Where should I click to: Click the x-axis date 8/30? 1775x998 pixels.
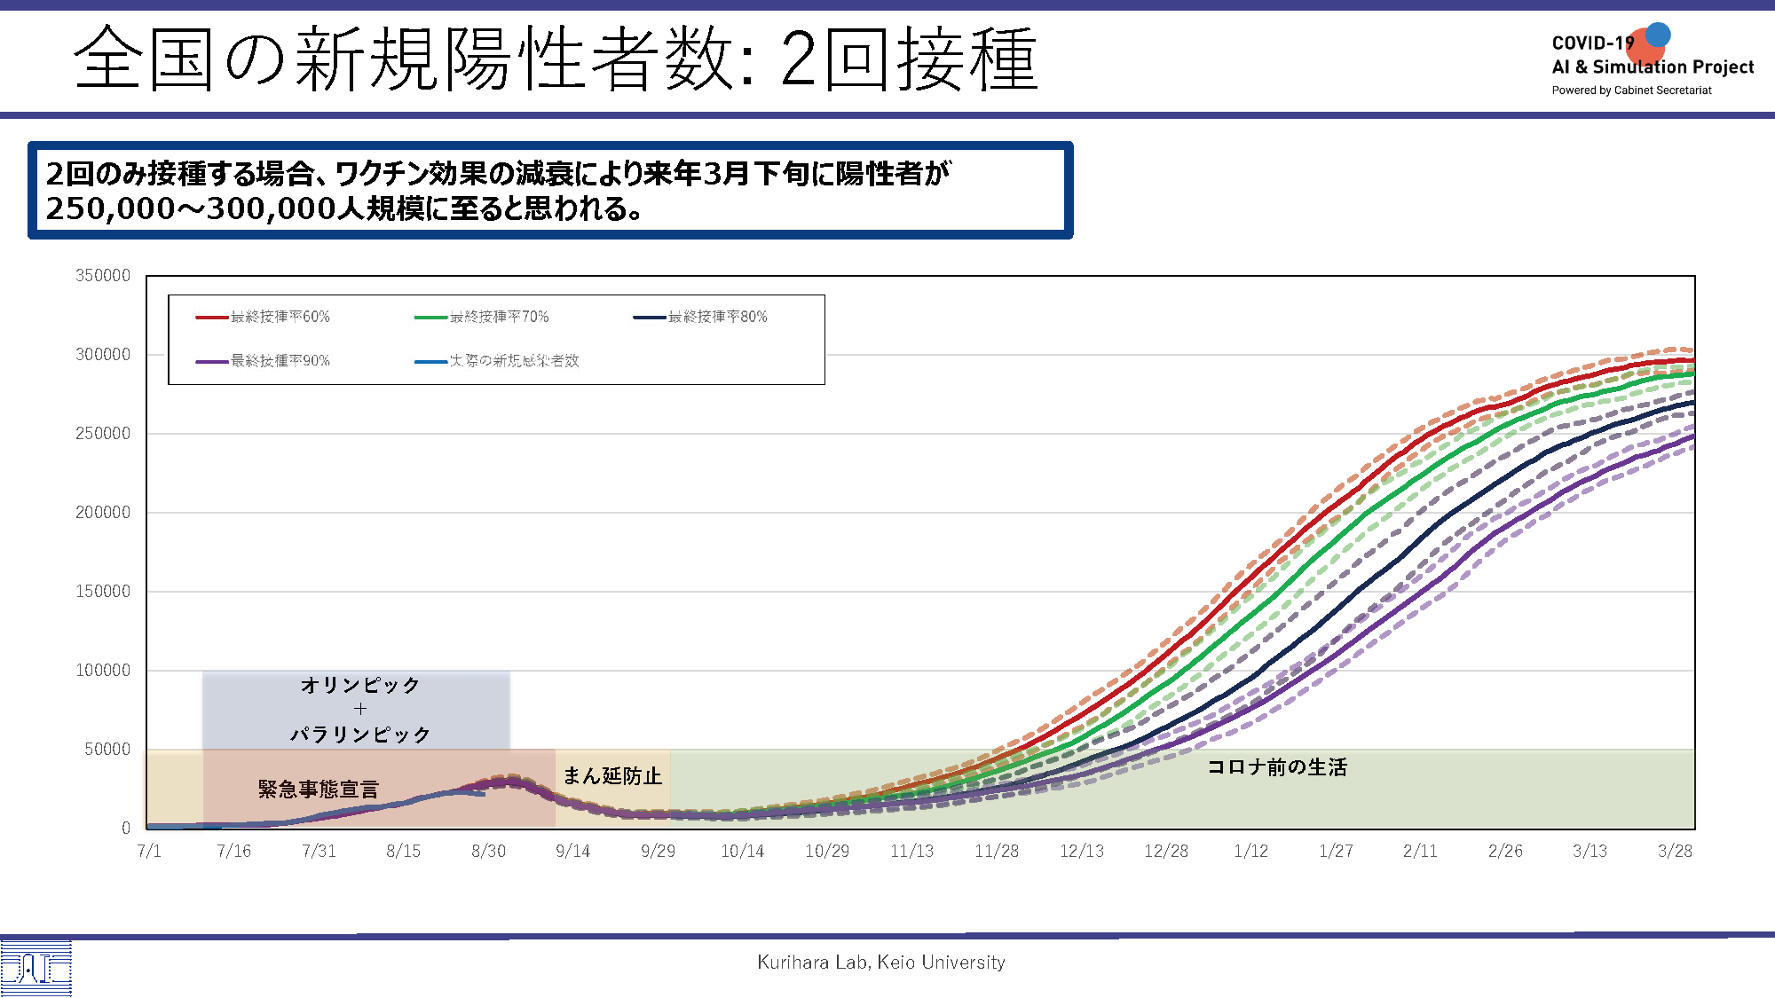[488, 852]
